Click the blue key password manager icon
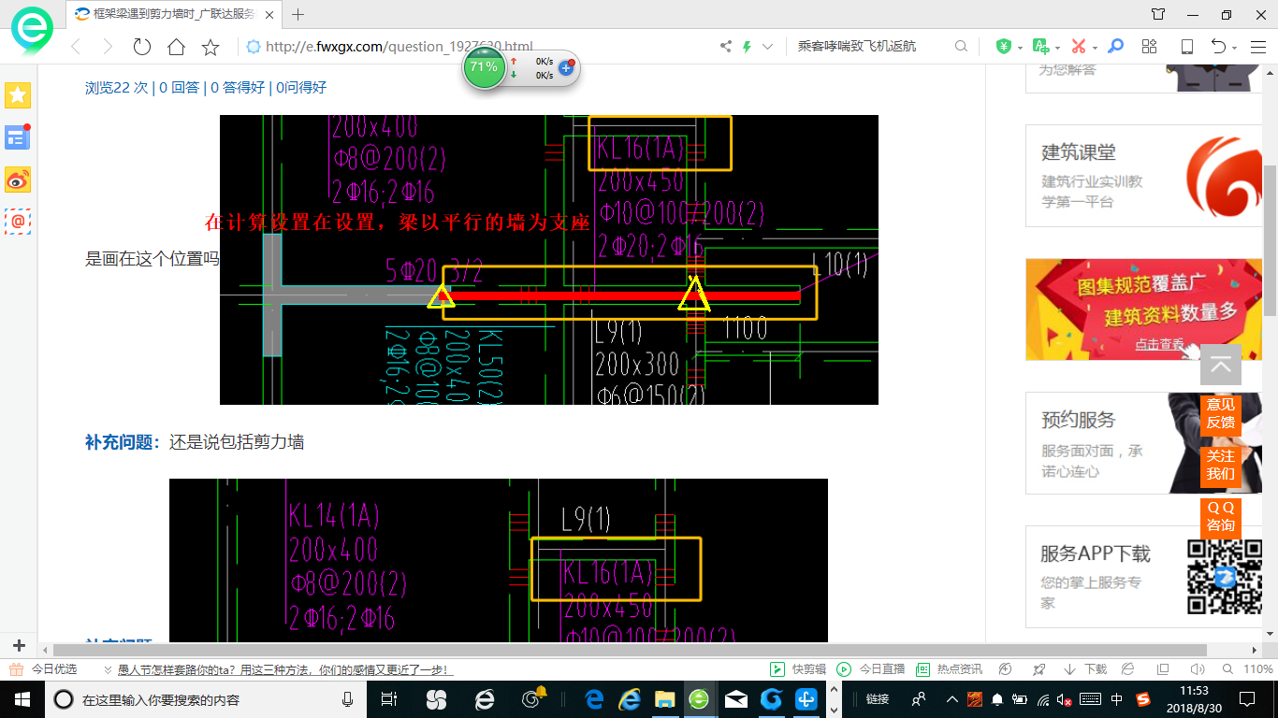 [x=1115, y=47]
